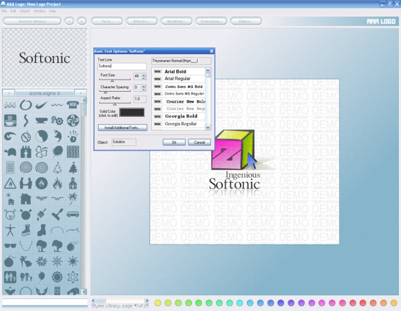Image resolution: width=401 pixels, height=311 pixels.
Task: Select the house icon in library
Action: pyautogui.click(x=26, y=199)
